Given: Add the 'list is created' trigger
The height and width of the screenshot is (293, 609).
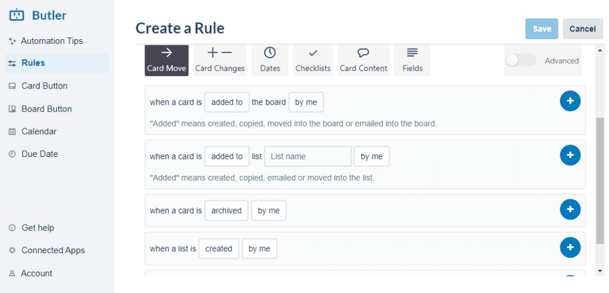Looking at the screenshot, I should tap(570, 247).
